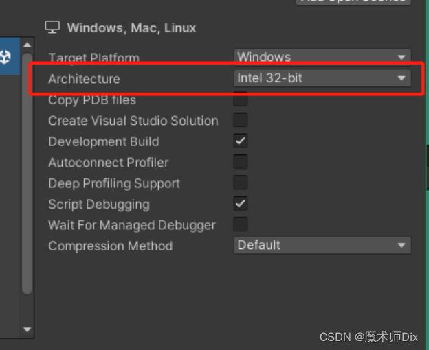Open the Architecture dropdown showing Intel 32-bit
The width and height of the screenshot is (429, 350).
pos(322,78)
